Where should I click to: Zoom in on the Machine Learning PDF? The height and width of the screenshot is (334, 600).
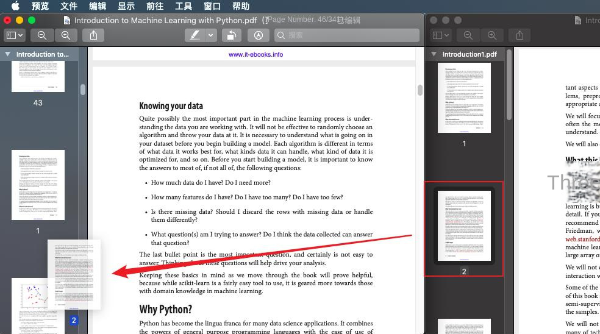(65, 35)
